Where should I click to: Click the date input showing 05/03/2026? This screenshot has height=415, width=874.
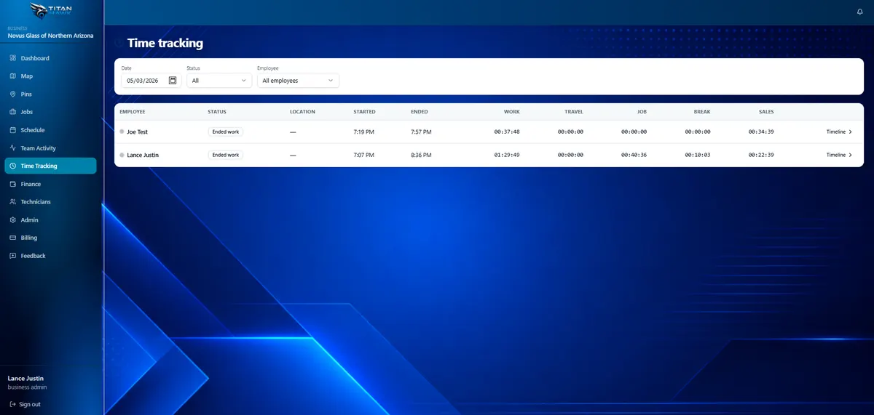click(151, 81)
